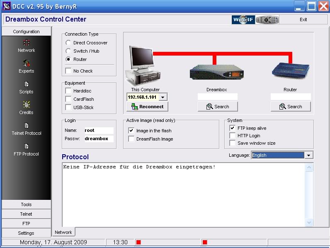
Task: Enable HTTP Login option
Action: pos(232,136)
